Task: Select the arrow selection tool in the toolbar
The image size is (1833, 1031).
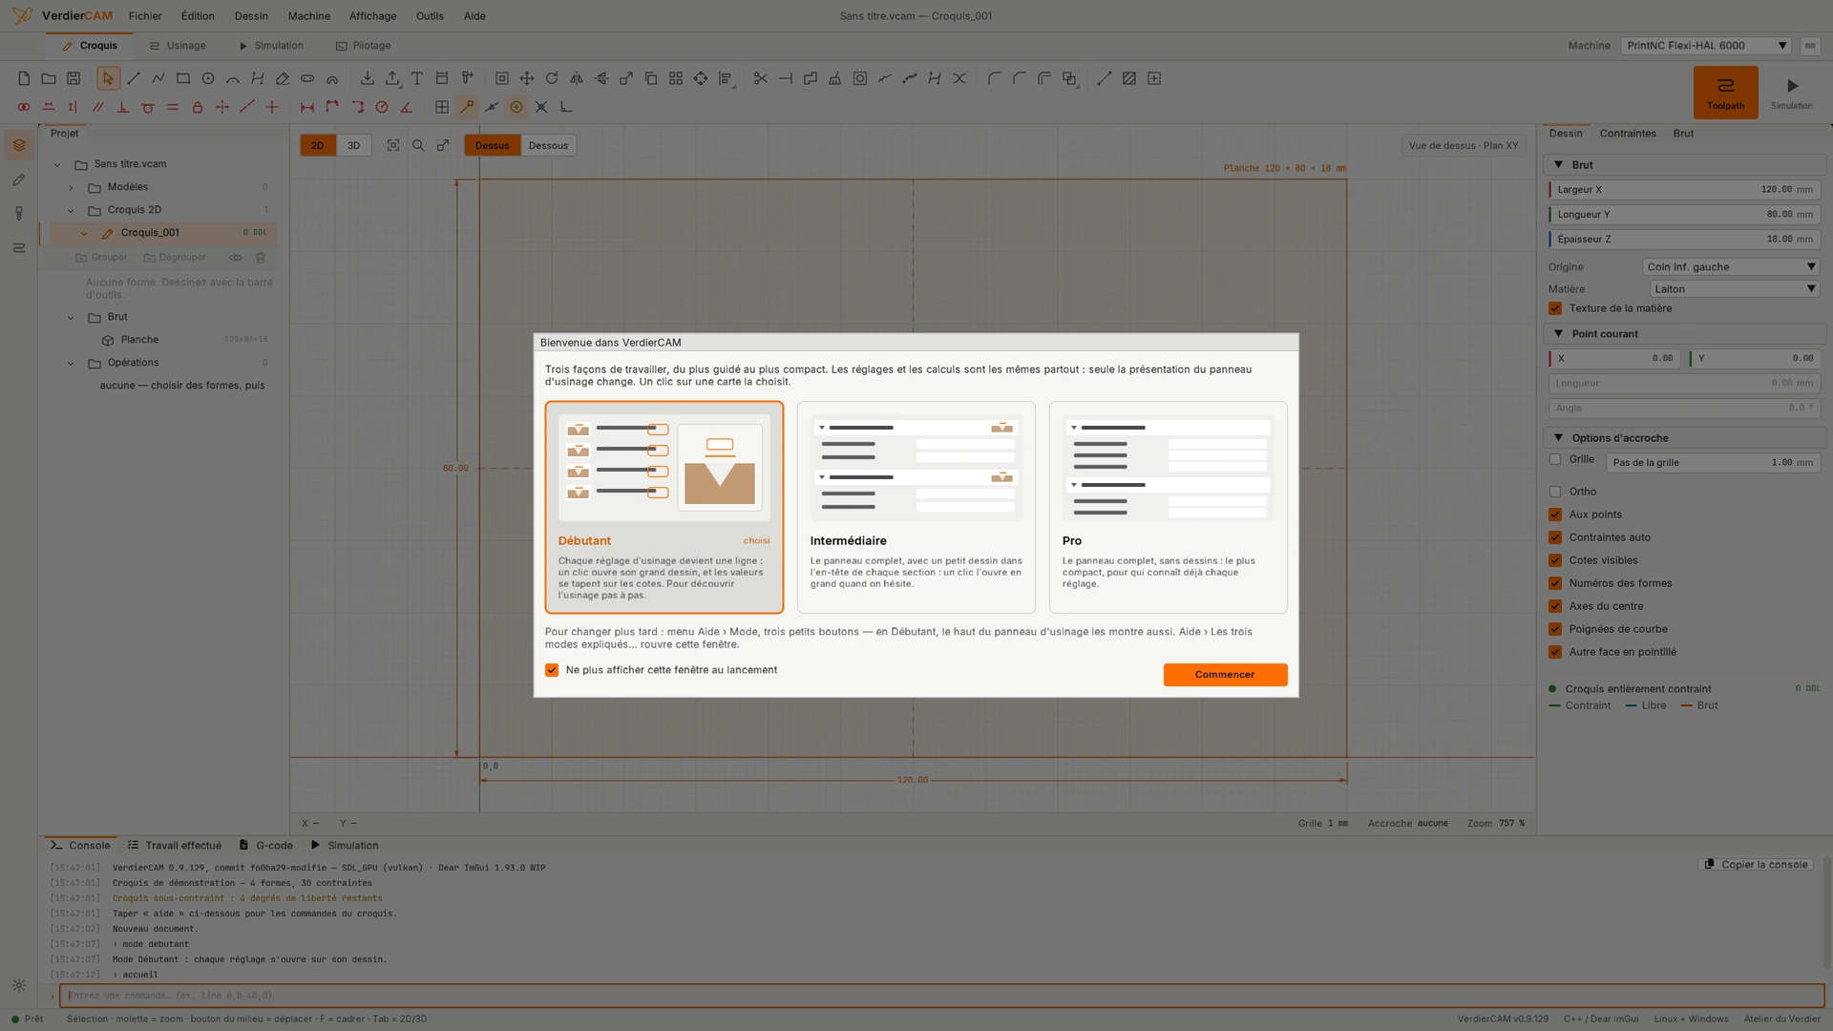Action: point(108,78)
